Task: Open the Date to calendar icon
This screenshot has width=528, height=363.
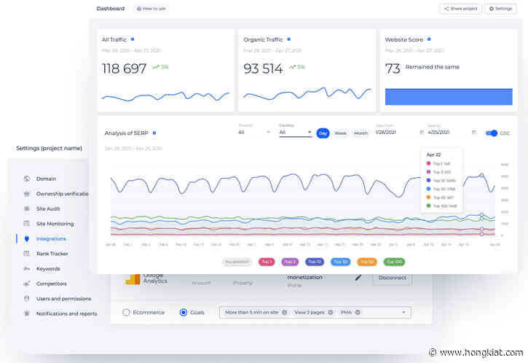Action: point(474,132)
